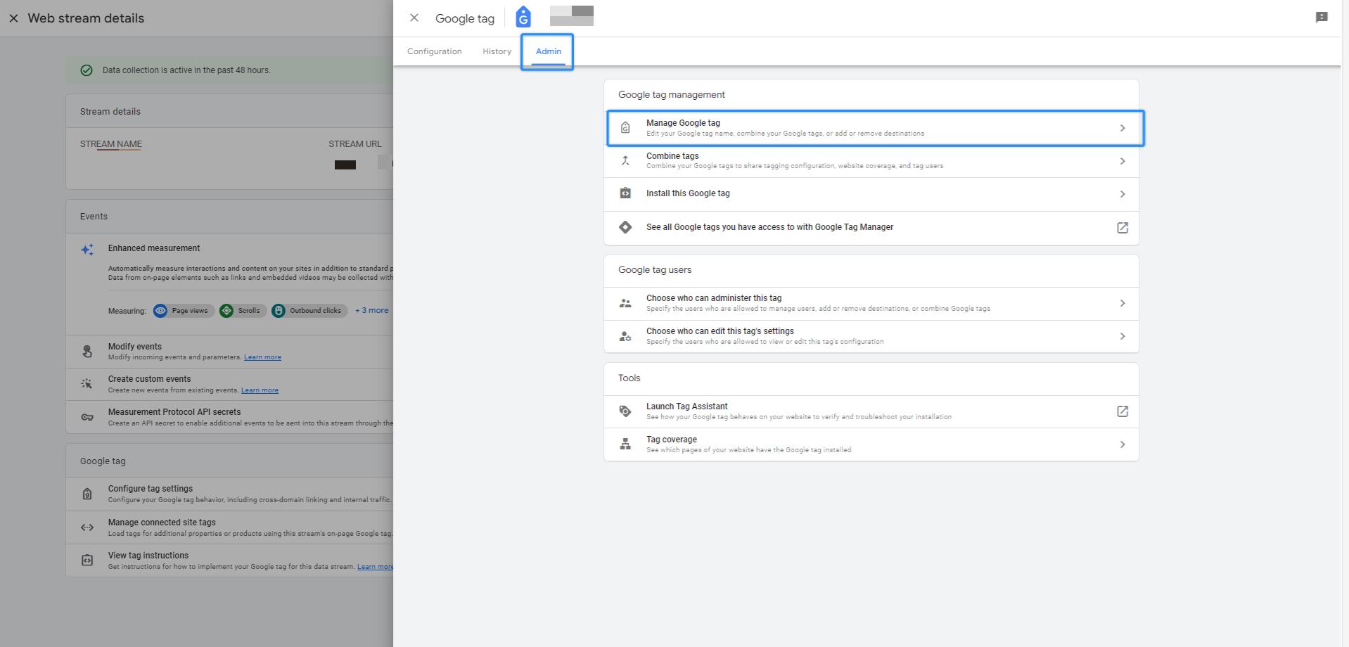Click the Tag coverage sitemap icon

pyautogui.click(x=625, y=444)
